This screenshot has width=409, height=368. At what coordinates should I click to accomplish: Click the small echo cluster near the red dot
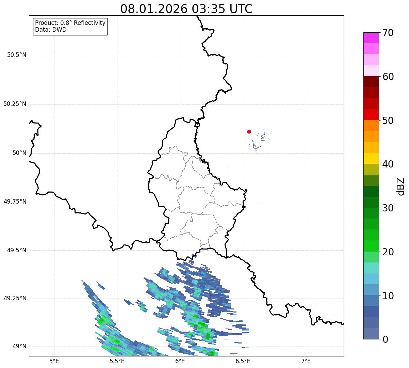click(260, 141)
